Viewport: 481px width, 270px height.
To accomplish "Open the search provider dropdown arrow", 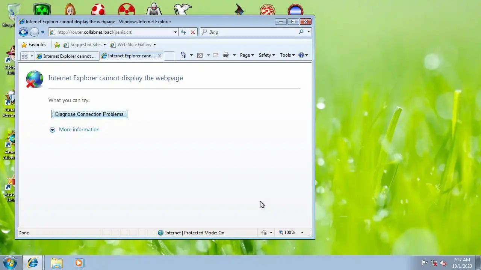I will point(309,32).
